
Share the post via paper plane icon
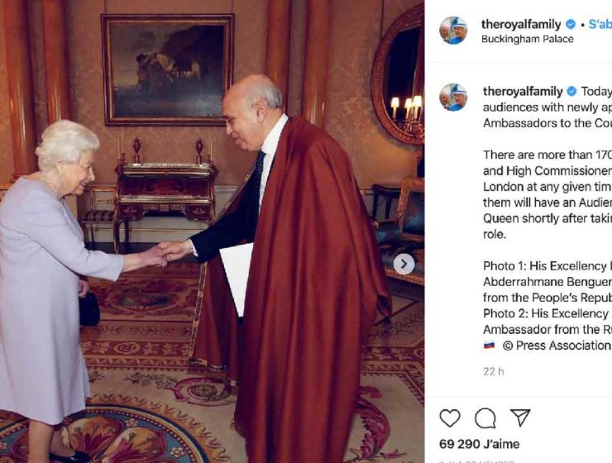(x=520, y=418)
